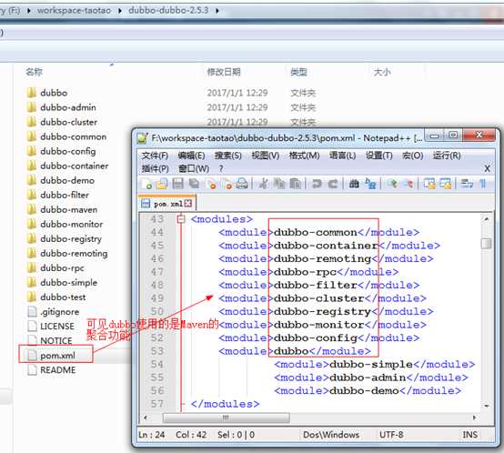Viewport: 504px width, 453px height.
Task: Open the 运行(R) menu
Action: tap(447, 156)
